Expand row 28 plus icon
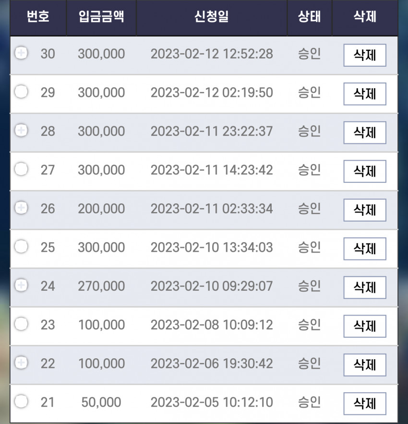The image size is (408, 424). pyautogui.click(x=21, y=130)
